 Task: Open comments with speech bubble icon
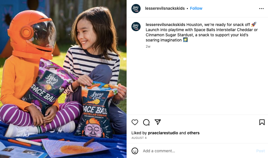pyautogui.click(x=146, y=122)
